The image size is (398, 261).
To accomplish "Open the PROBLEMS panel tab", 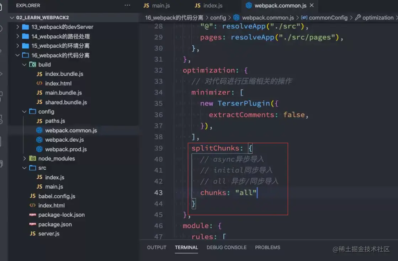I will click(267, 247).
